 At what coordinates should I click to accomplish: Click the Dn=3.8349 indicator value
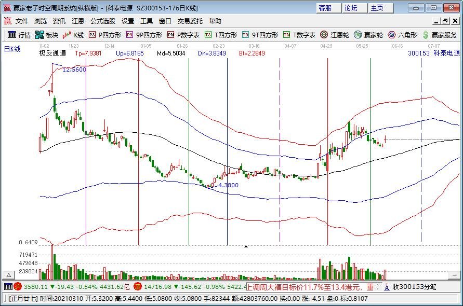[x=211, y=53]
